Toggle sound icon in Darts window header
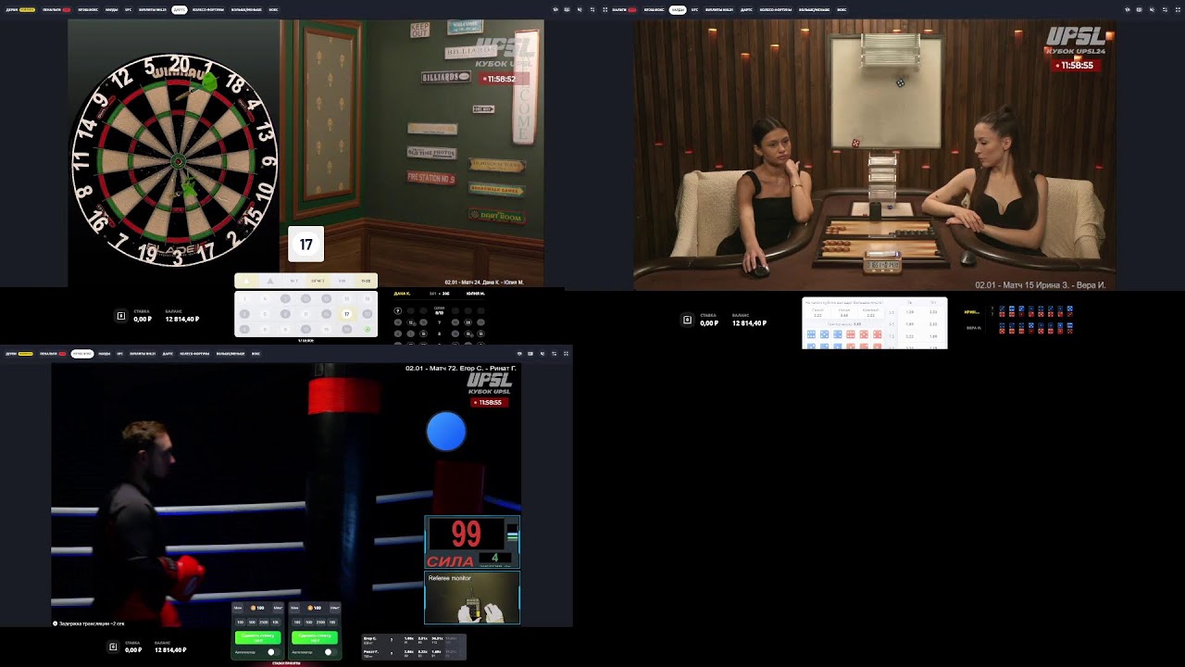 (x=578, y=9)
